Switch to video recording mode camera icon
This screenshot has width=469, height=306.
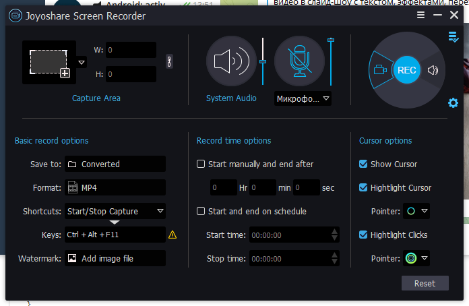tap(380, 70)
